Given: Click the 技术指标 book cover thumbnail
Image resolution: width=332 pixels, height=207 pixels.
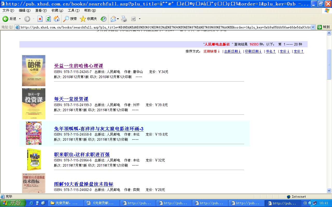Looking at the screenshot, I should click(34, 183).
